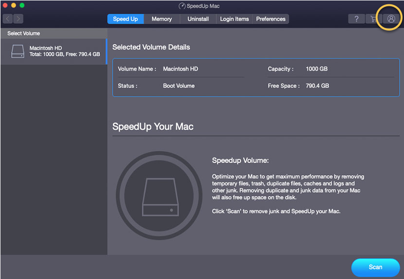Viewport: 404px width, 279px height.
Task: Click the shopping cart purchase icon
Action: click(x=373, y=19)
